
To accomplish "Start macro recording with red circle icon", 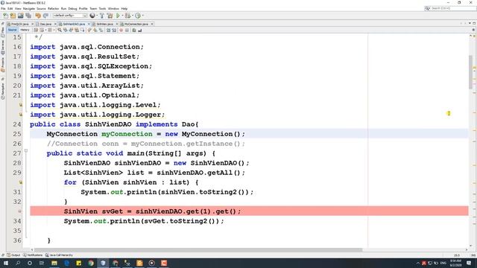I will tap(121, 30).
